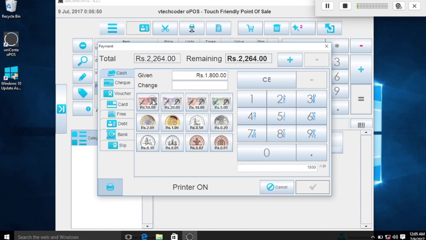Click the document icon in the toolbar
The image size is (426, 240).
point(218,28)
